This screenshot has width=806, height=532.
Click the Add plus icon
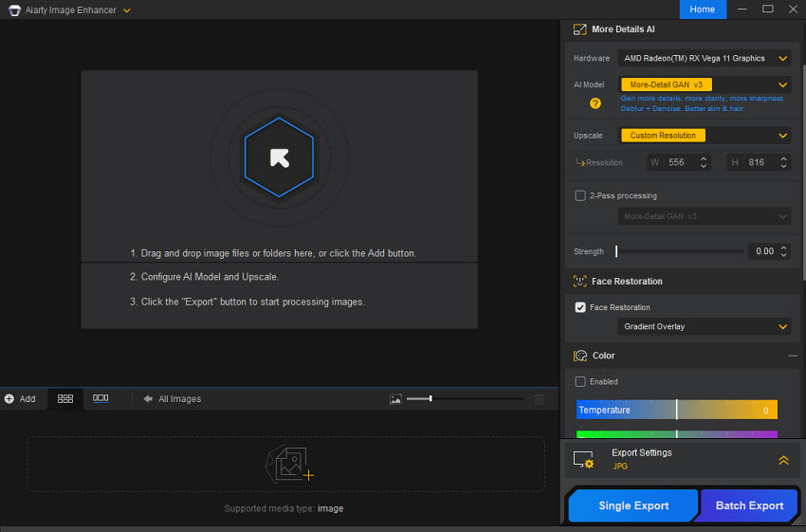tap(9, 399)
